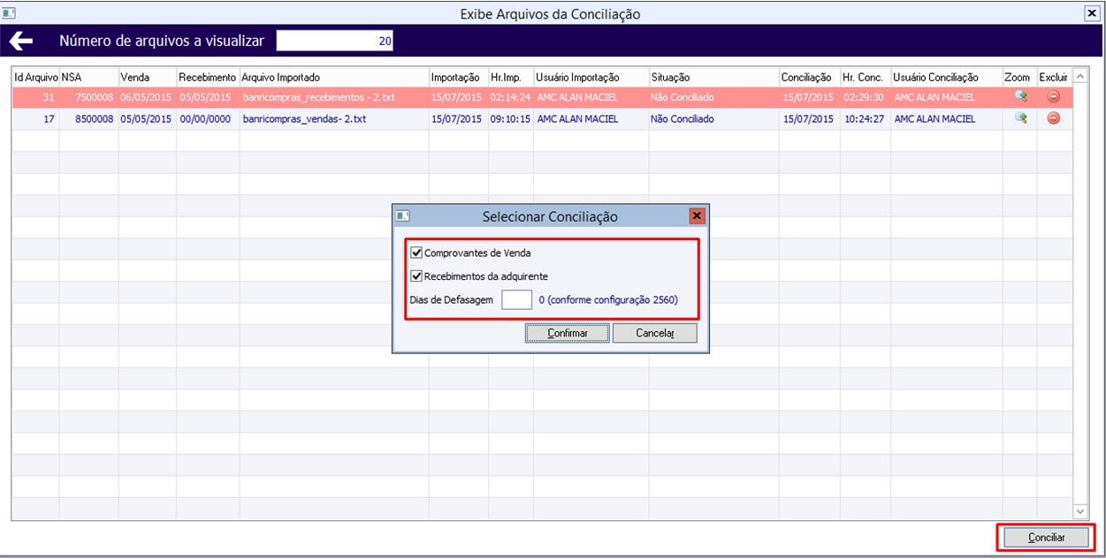Click the Hr.Imp. column header
This screenshot has height=559, width=1106.
(511, 78)
